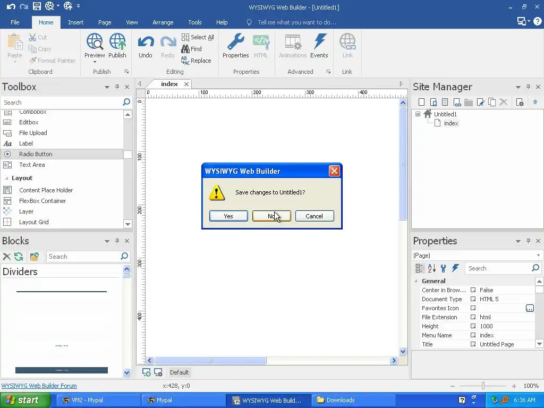
Task: Click external link page icon in Site Manager
Action: (x=457, y=102)
